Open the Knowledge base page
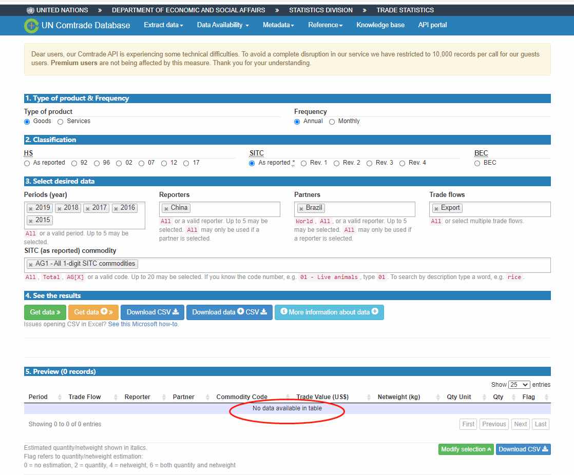This screenshot has height=475, width=574. click(380, 25)
